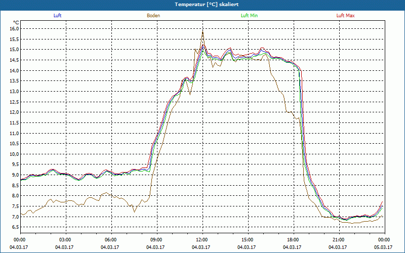Viewport: 405px width, 253px height.
Task: Click the '10,0' y-axis value
Action: pyautogui.click(x=15, y=154)
